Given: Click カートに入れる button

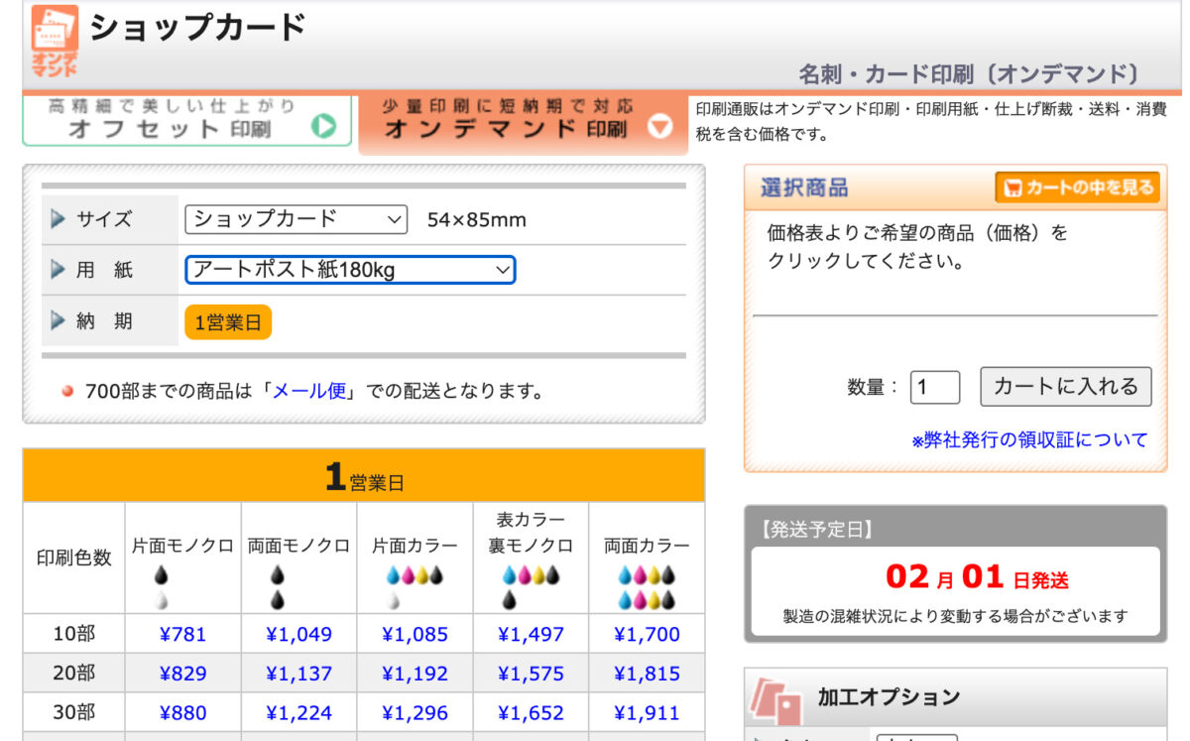Looking at the screenshot, I should click(1066, 387).
